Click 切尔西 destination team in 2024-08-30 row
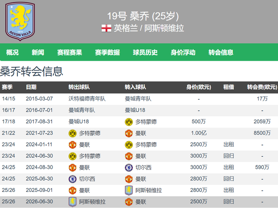This screenshot has height=208, width=278. coord(143,168)
